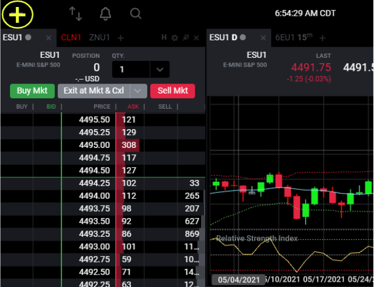Click the H icon in ladder header
This screenshot has height=287, width=374.
[164, 37]
